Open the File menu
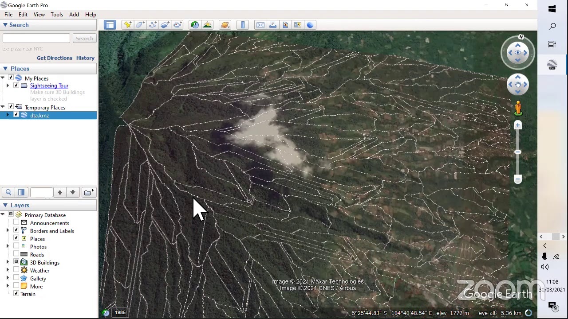568x319 pixels. click(8, 15)
